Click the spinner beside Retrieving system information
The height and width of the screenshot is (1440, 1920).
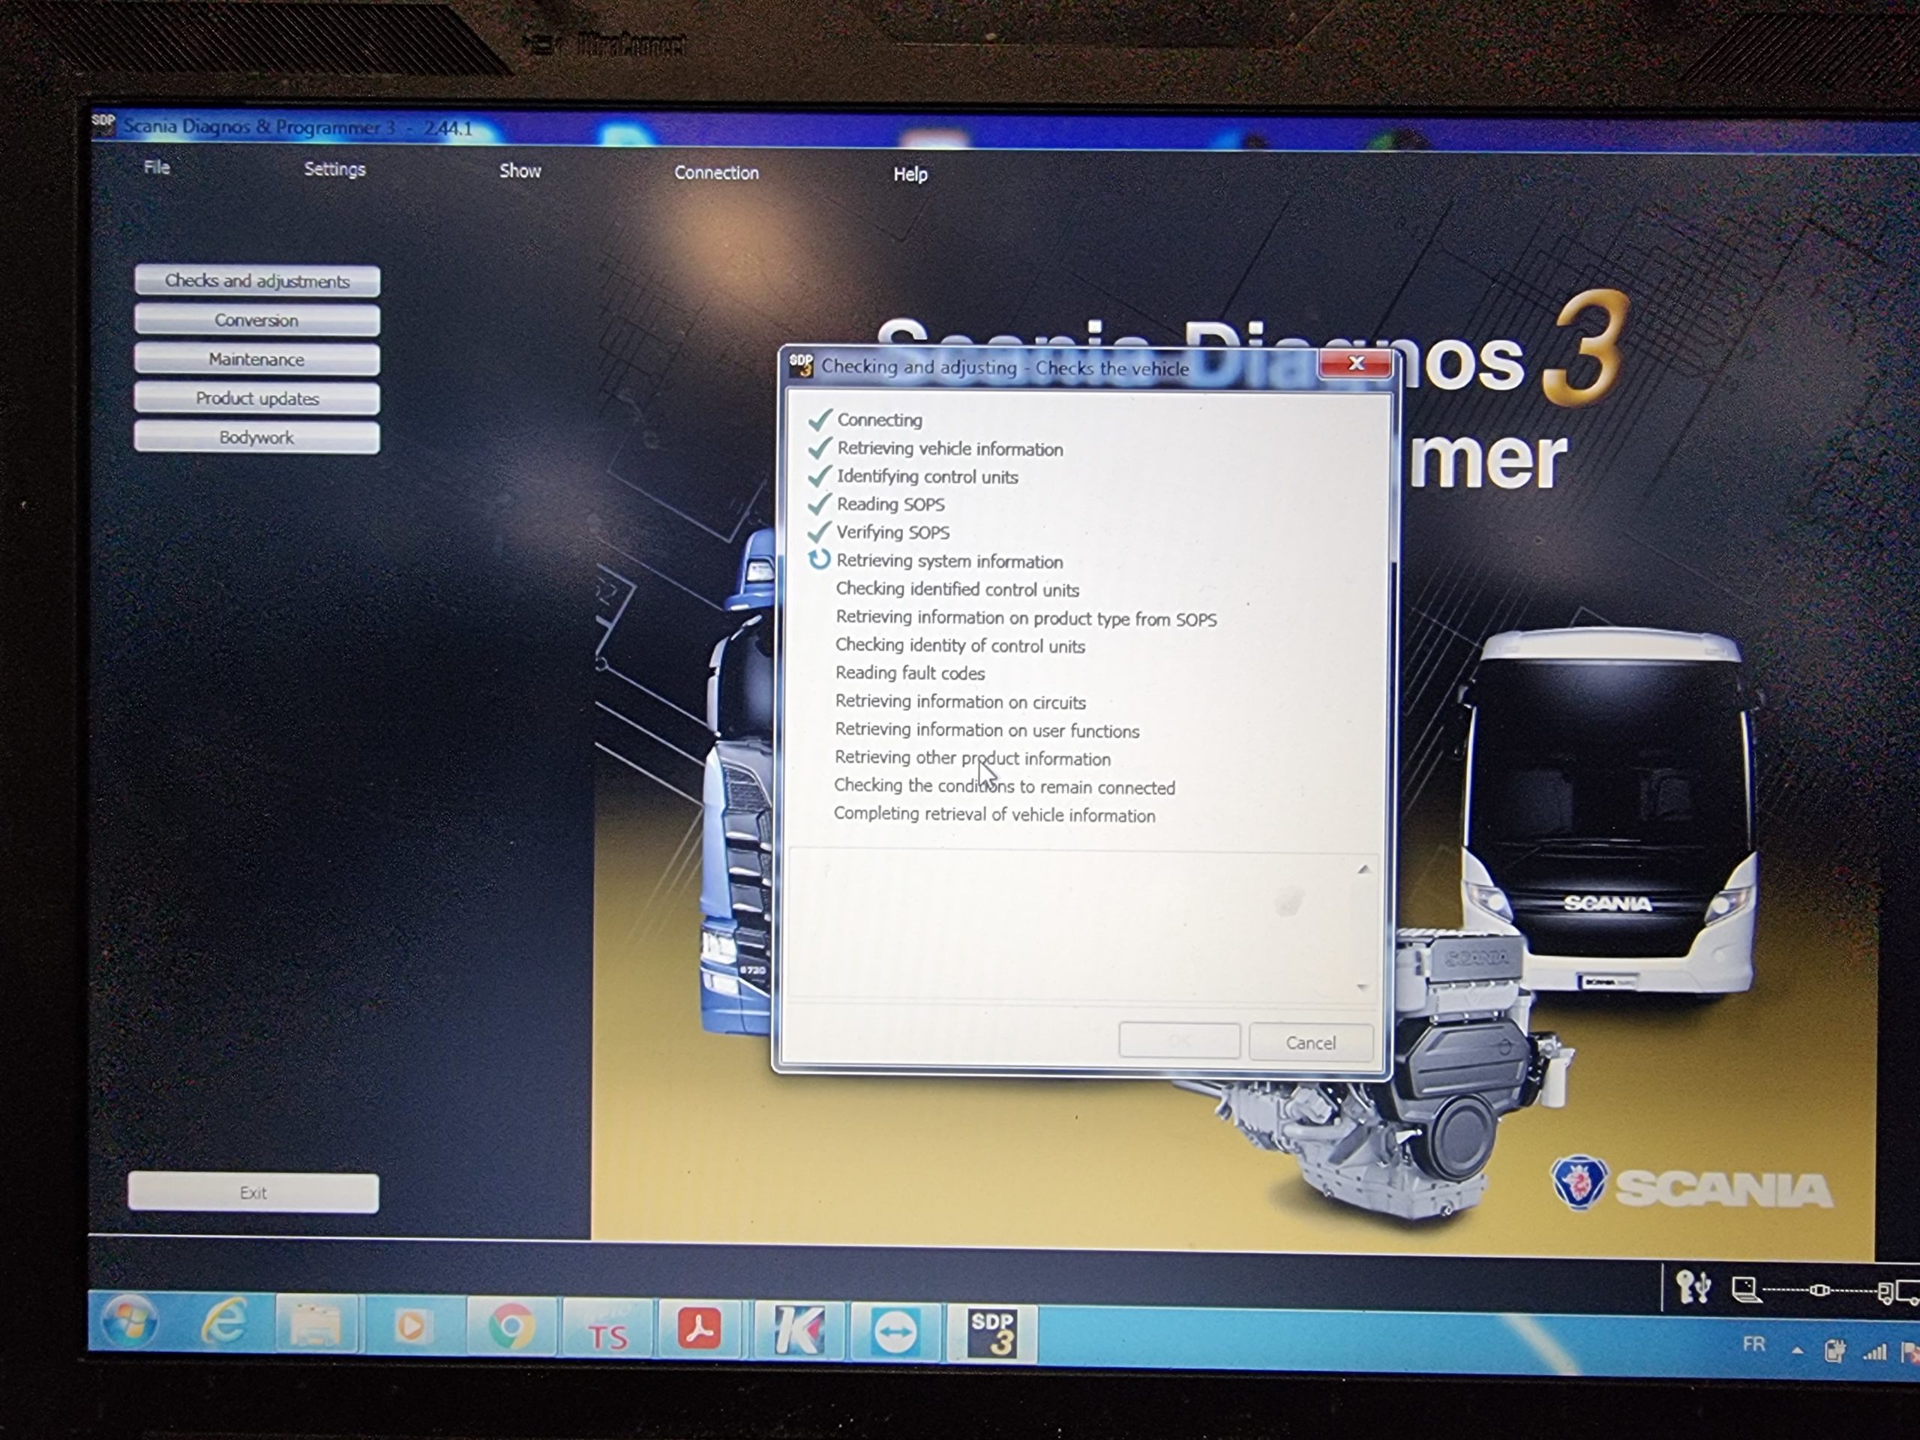(818, 559)
